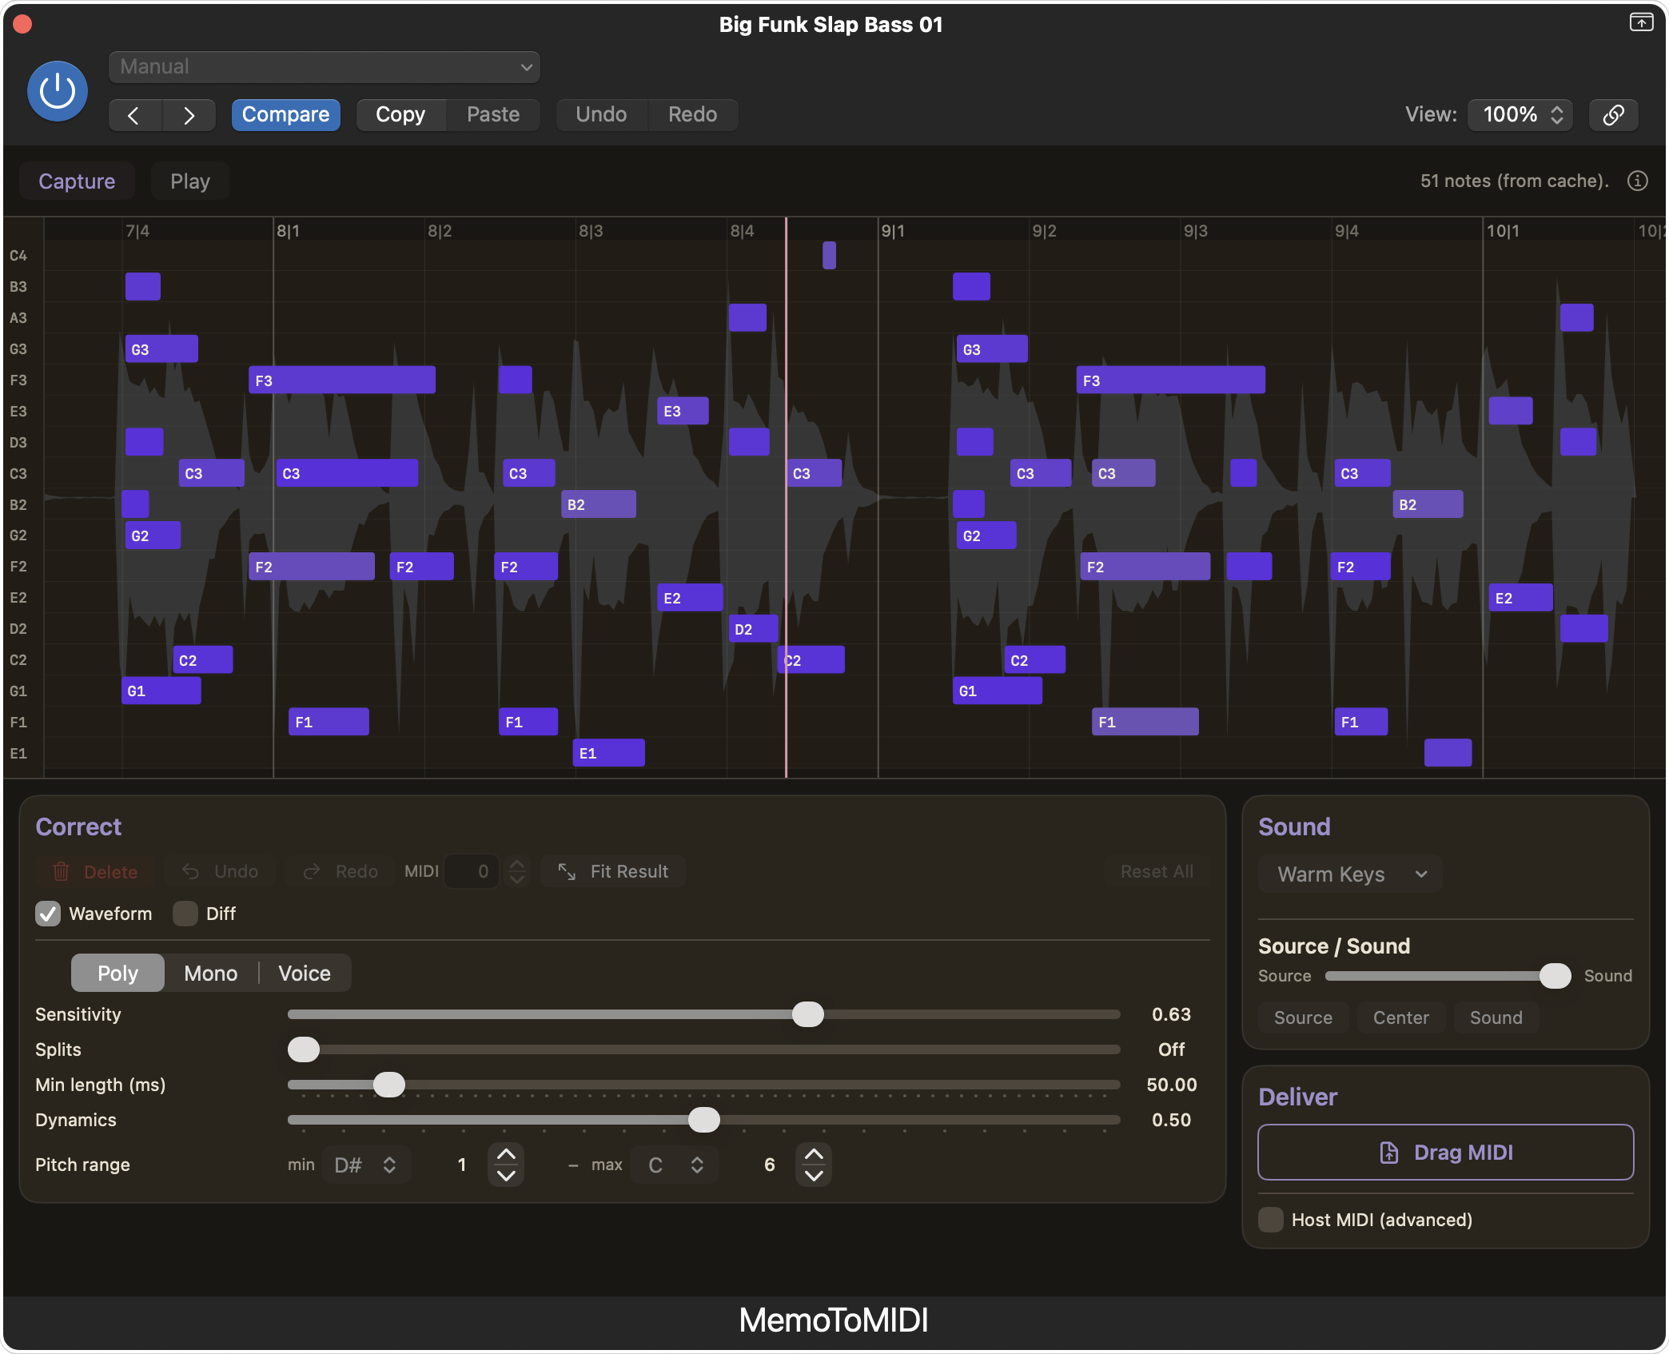Click the Sound preset button
Screen dimensions: 1669x1354
[x=1496, y=1017]
